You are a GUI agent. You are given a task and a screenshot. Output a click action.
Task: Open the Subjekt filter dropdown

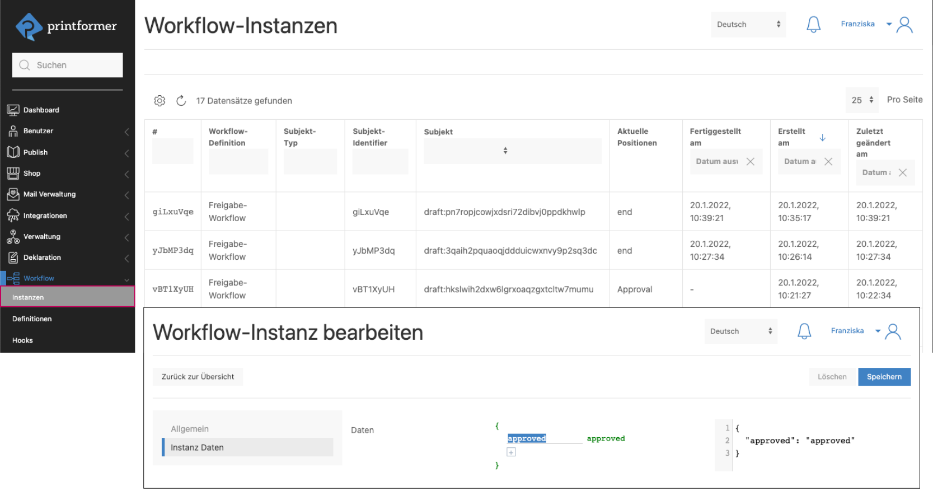pos(512,151)
